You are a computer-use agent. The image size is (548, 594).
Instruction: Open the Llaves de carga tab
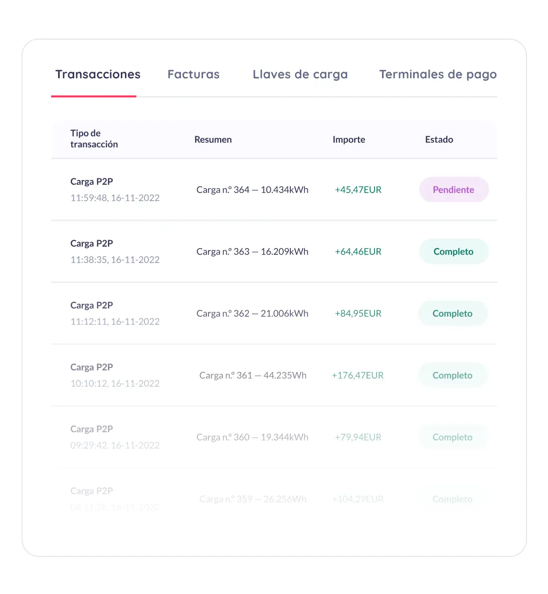[300, 75]
